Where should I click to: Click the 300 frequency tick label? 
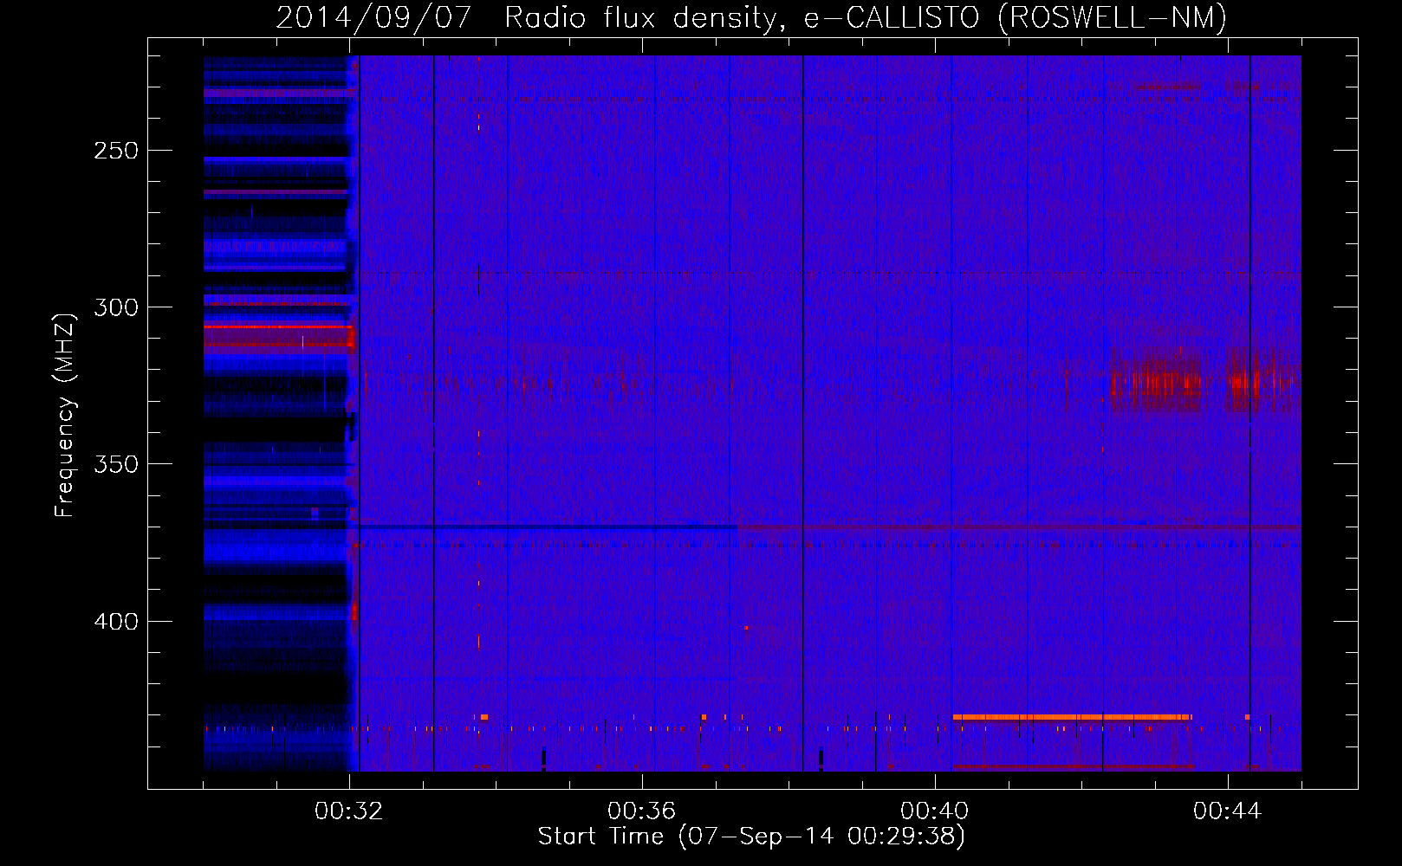click(x=115, y=307)
